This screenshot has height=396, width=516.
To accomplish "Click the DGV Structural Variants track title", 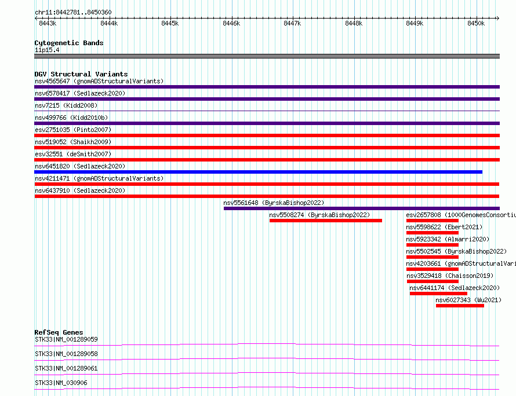I will click(81, 74).
